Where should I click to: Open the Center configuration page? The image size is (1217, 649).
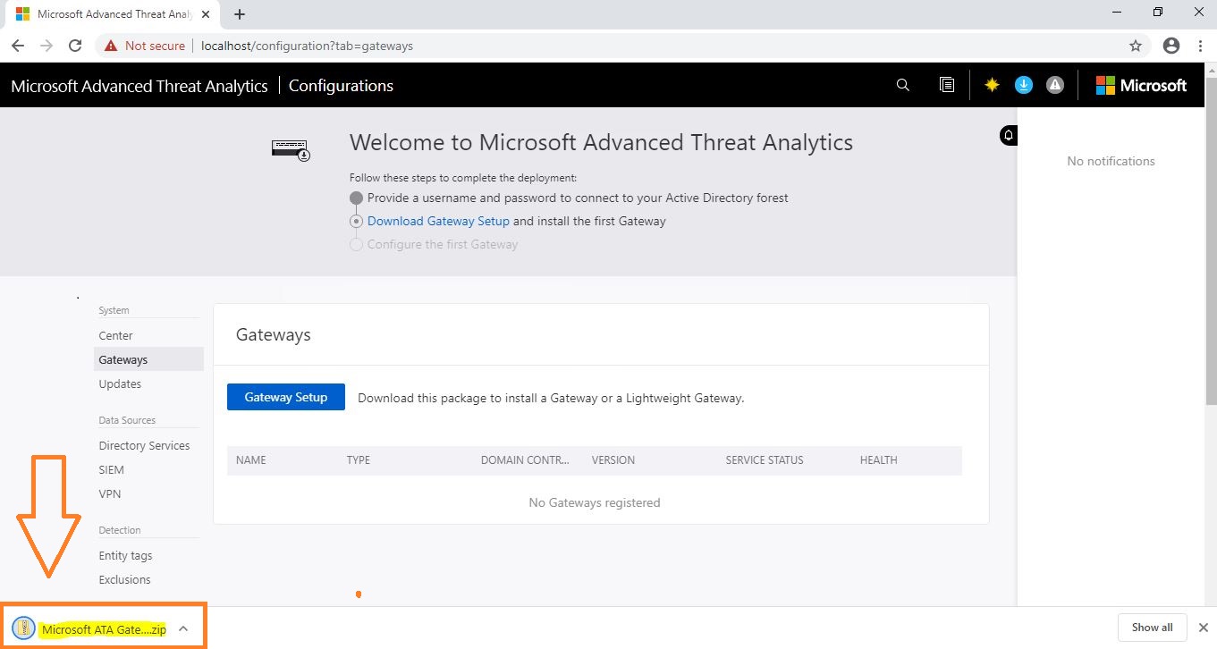(x=115, y=335)
